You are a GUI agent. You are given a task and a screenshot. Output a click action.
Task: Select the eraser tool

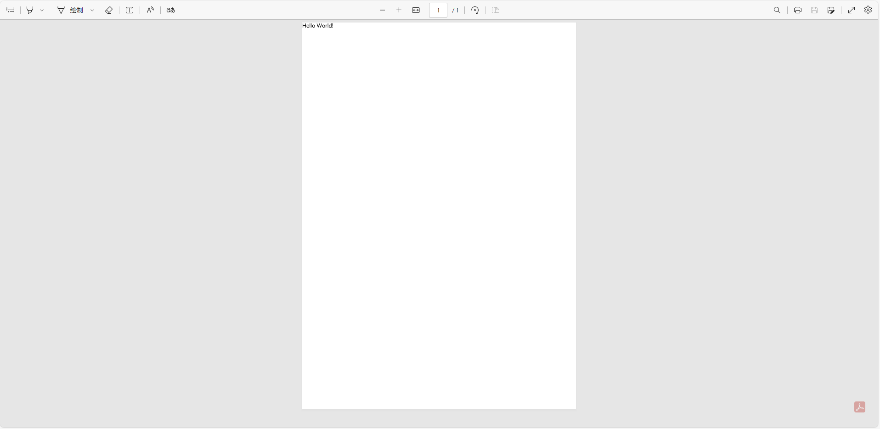(x=109, y=10)
